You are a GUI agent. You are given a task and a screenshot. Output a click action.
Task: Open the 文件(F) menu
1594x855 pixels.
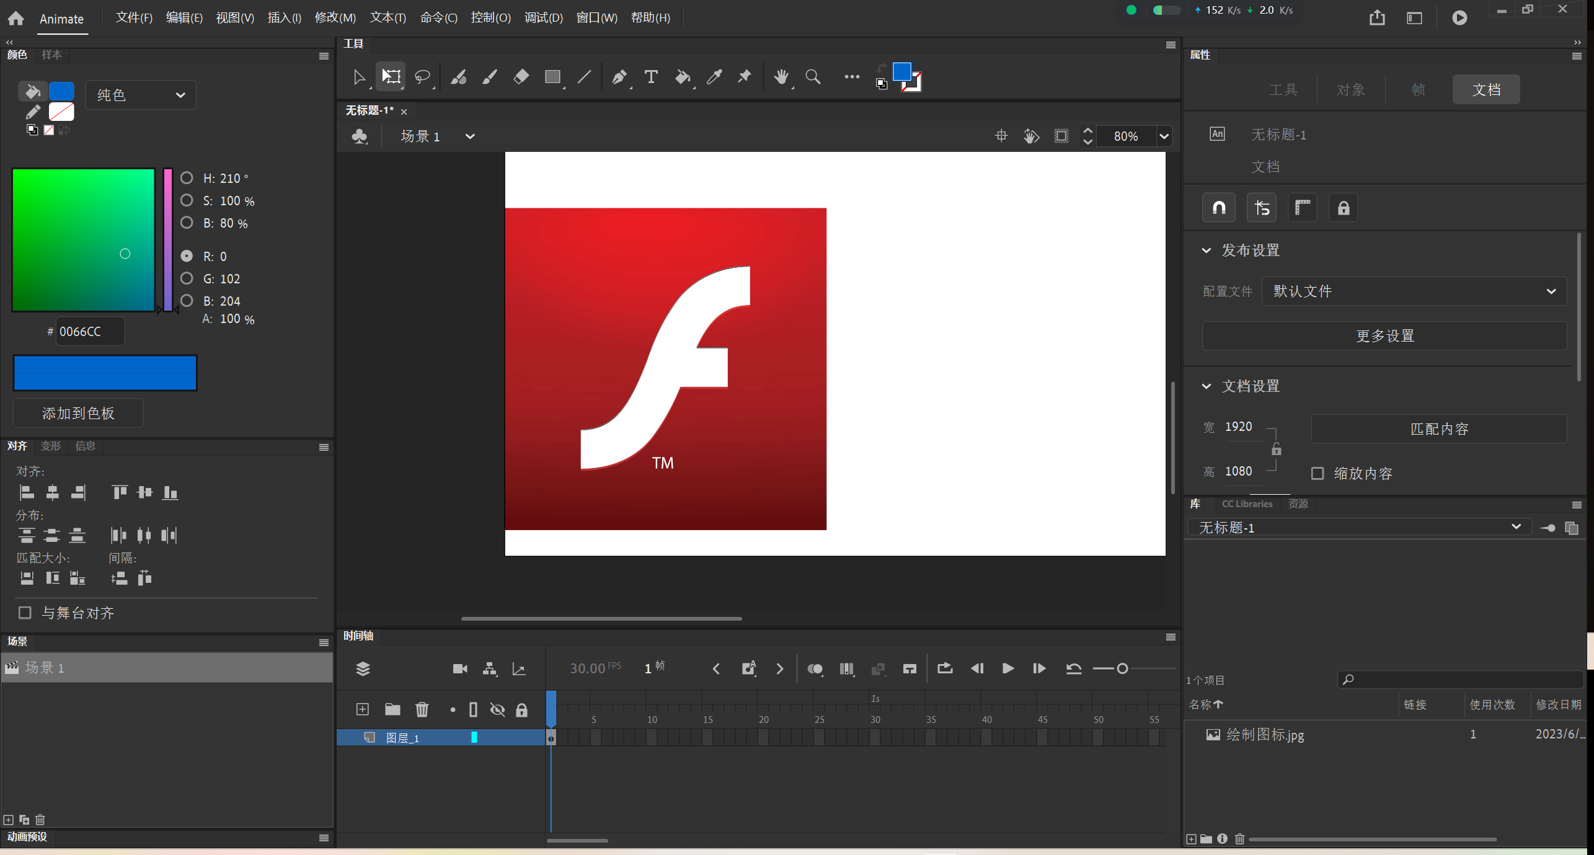pos(134,17)
